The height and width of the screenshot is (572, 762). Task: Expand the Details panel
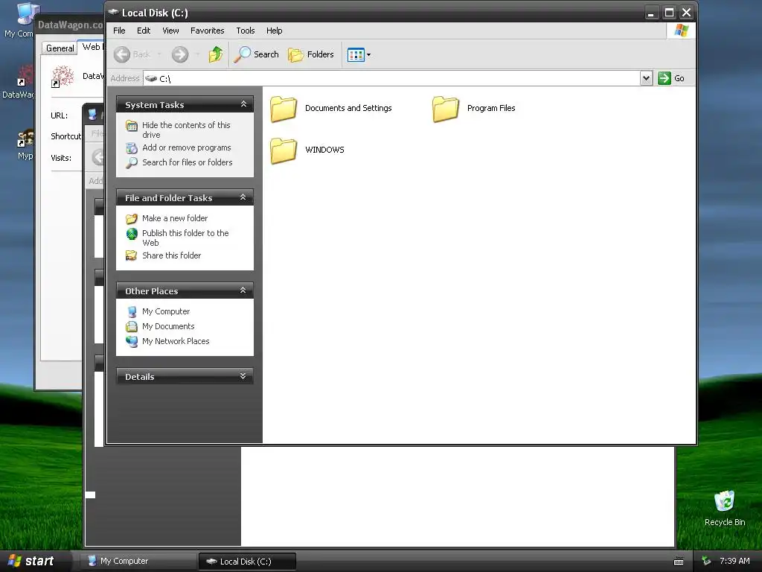[x=243, y=376]
